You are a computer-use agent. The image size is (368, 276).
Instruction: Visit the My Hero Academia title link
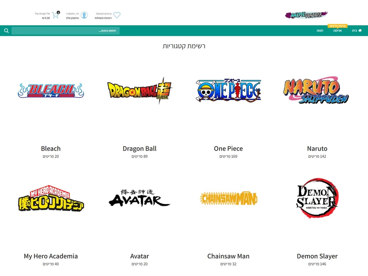click(51, 256)
